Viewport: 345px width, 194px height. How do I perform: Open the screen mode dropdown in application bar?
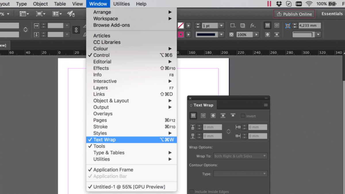(41, 14)
